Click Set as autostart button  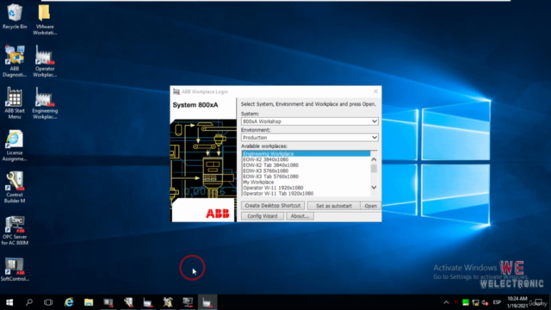334,206
